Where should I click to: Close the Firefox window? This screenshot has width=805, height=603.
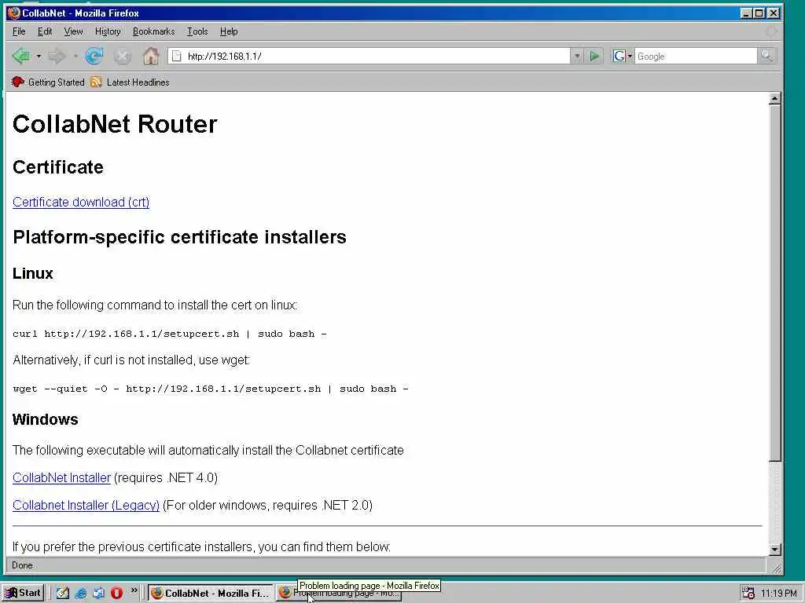[x=774, y=13]
